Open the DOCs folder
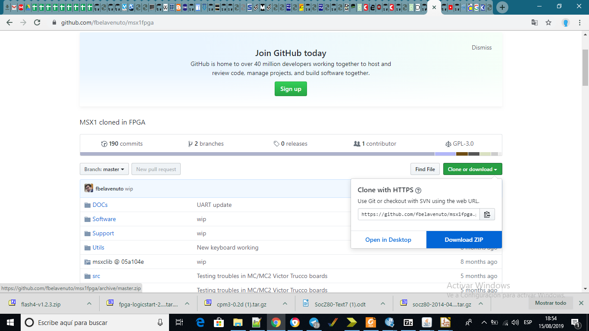Viewport: 589px width, 331px height. [100, 205]
